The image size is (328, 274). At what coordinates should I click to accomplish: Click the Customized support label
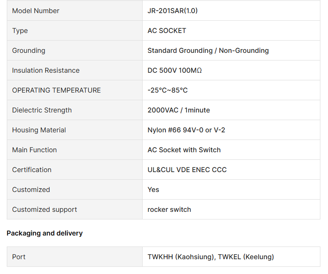[44, 209]
